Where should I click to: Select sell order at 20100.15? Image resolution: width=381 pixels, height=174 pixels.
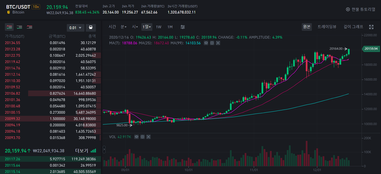[x=50, y=113]
